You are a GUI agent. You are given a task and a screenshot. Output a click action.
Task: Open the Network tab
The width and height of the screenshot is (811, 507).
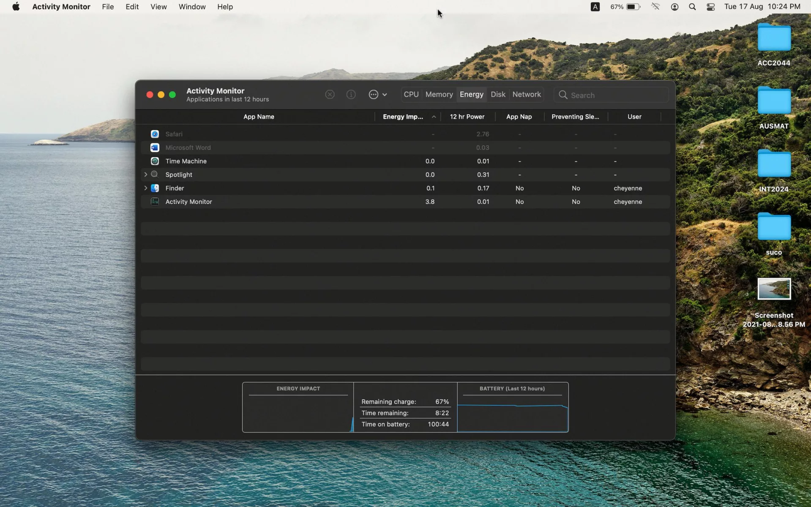(526, 95)
